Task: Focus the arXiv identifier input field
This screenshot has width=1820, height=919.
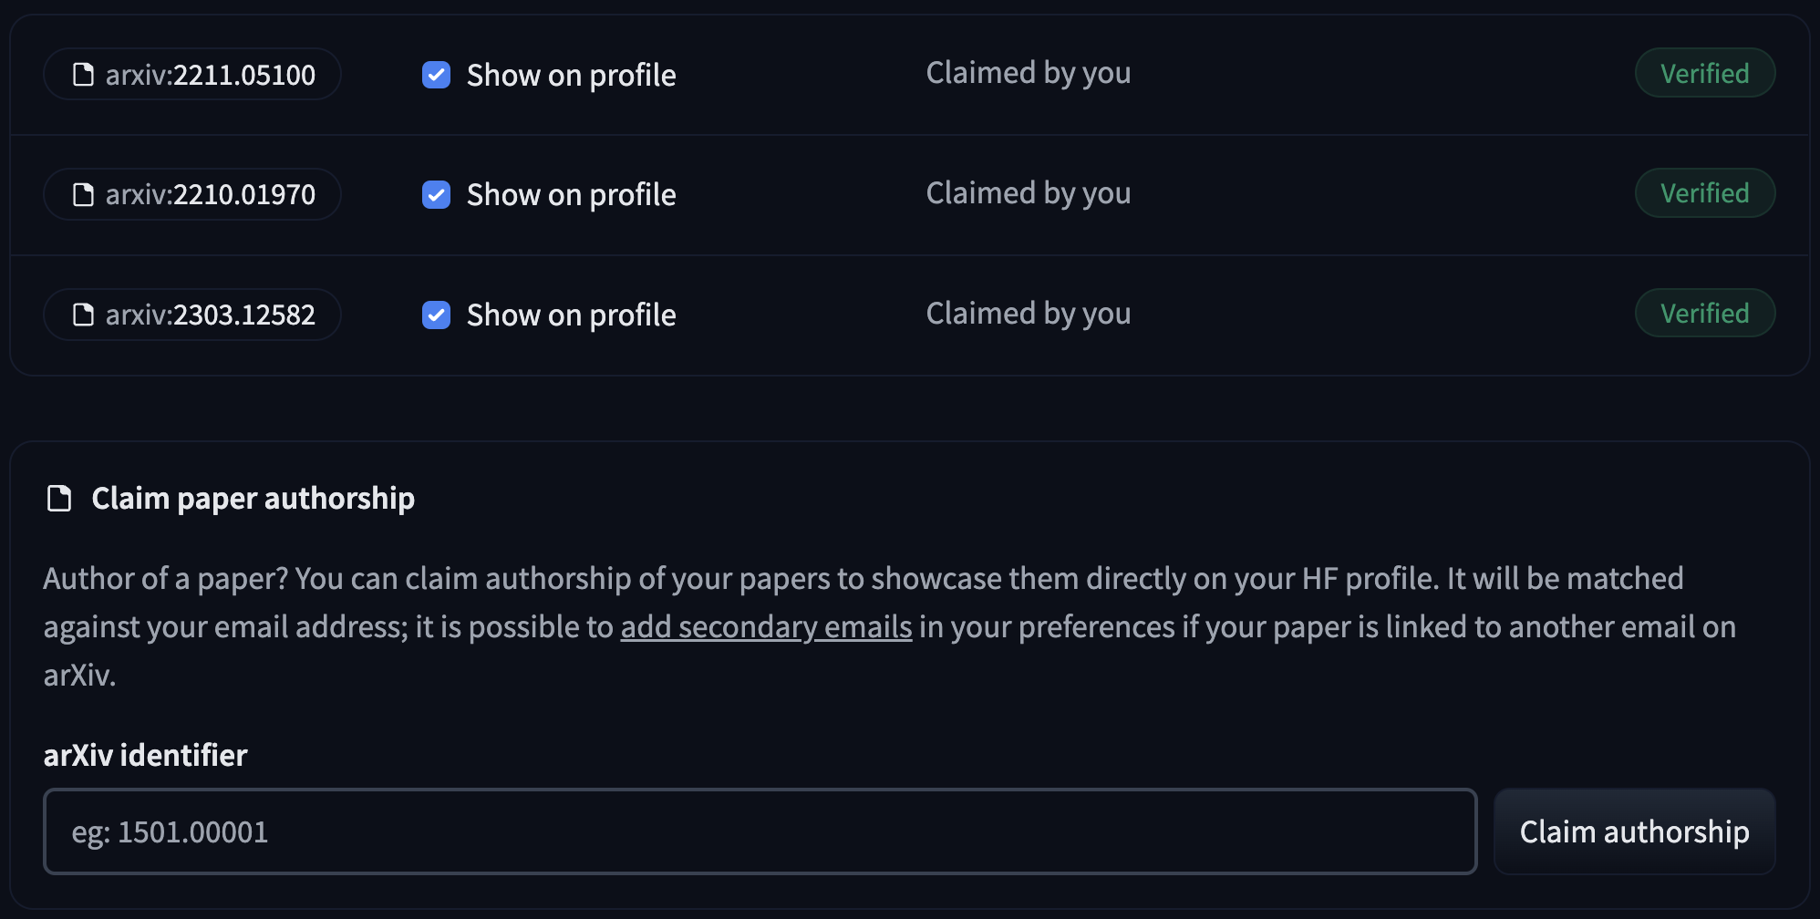Action: coord(760,831)
